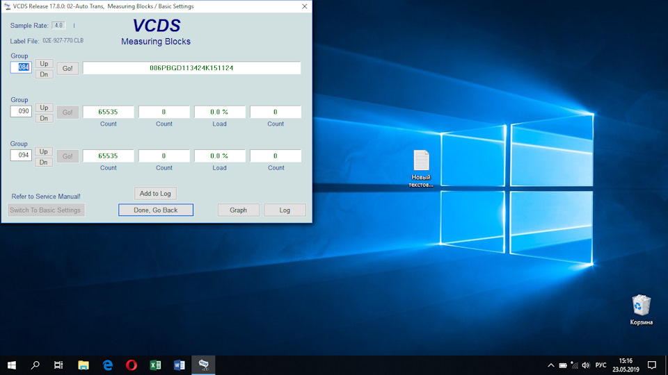Click the 65535 value in Group 090

(109, 112)
